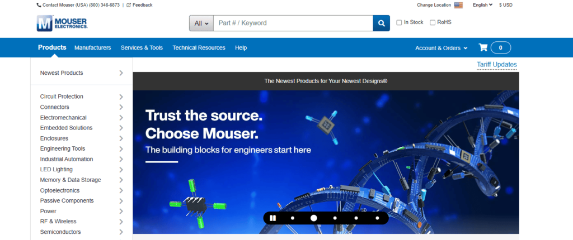
Task: Open the shopping cart icon
Action: pyautogui.click(x=483, y=47)
